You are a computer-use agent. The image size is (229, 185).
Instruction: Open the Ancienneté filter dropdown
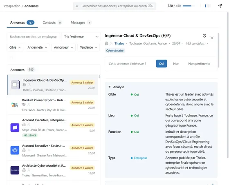point(37,47)
